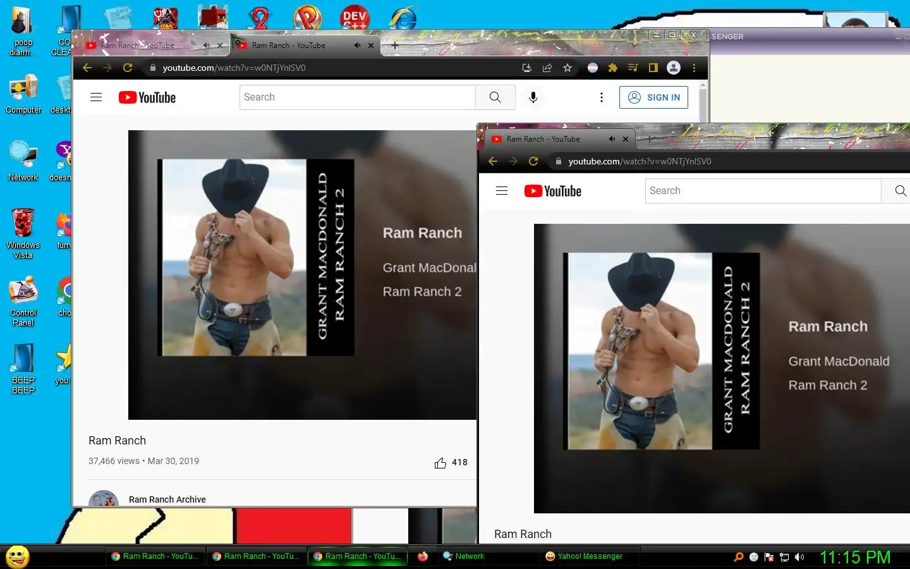Click the striped-flag extension icon

tap(593, 68)
